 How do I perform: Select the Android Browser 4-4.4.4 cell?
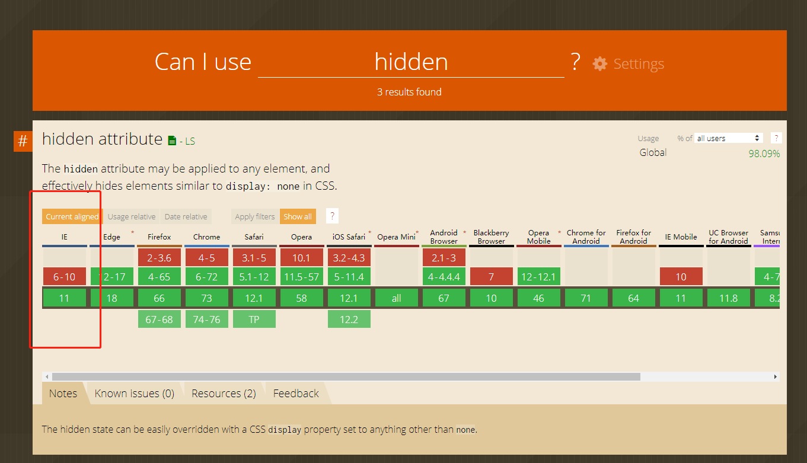(x=444, y=277)
